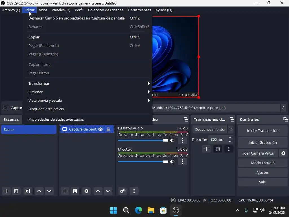Start the virtual camera
This screenshot has height=217, width=289.
coord(258,153)
